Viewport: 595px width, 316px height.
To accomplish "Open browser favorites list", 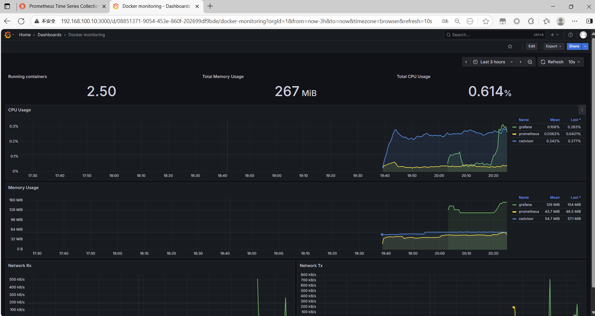I will pyautogui.click(x=546, y=21).
